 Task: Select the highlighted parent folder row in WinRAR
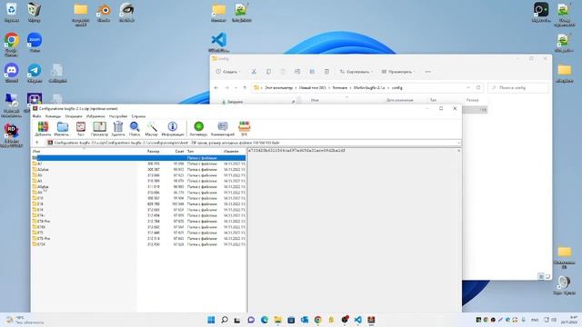138,158
